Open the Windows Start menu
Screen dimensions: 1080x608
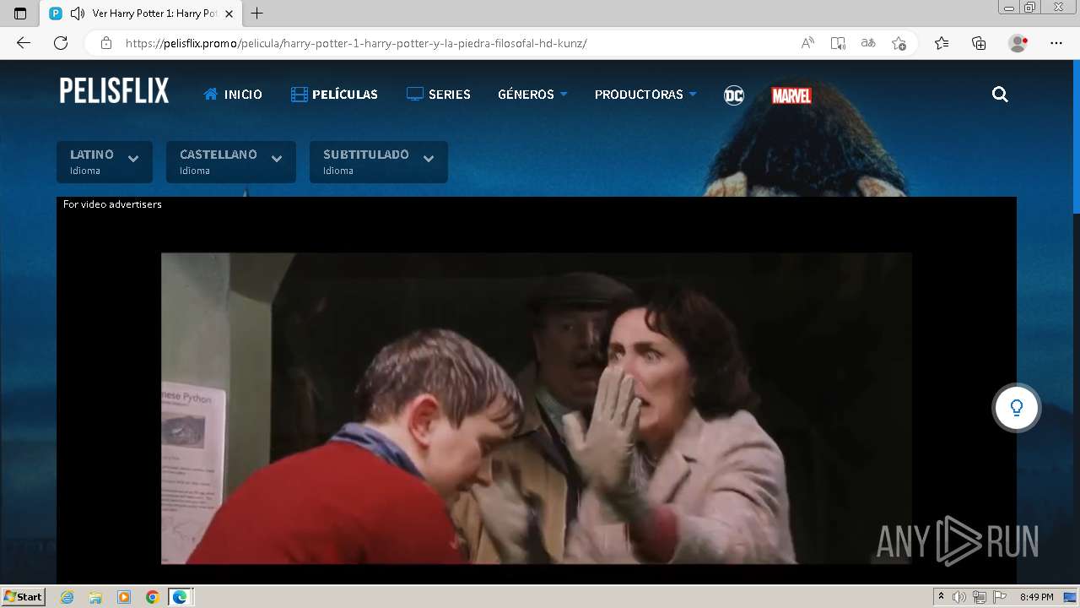(23, 597)
